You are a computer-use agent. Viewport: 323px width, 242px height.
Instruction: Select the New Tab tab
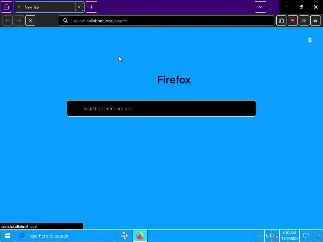(x=50, y=7)
